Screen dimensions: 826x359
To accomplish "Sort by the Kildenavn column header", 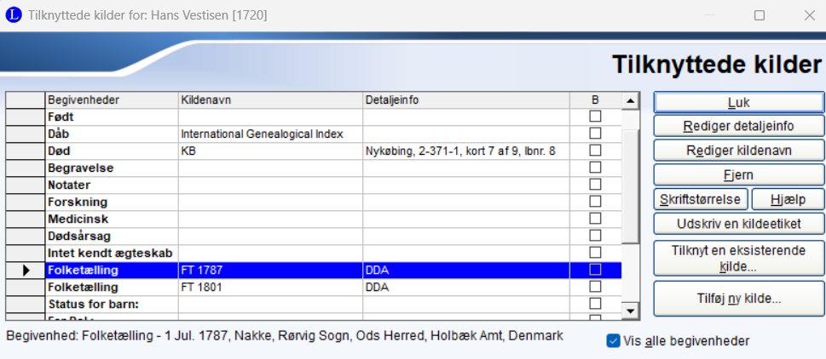I will tap(270, 100).
